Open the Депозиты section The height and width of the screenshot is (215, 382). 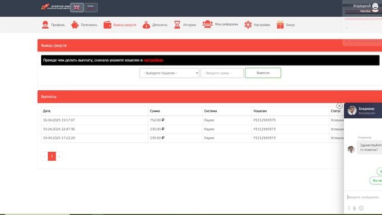pyautogui.click(x=159, y=25)
